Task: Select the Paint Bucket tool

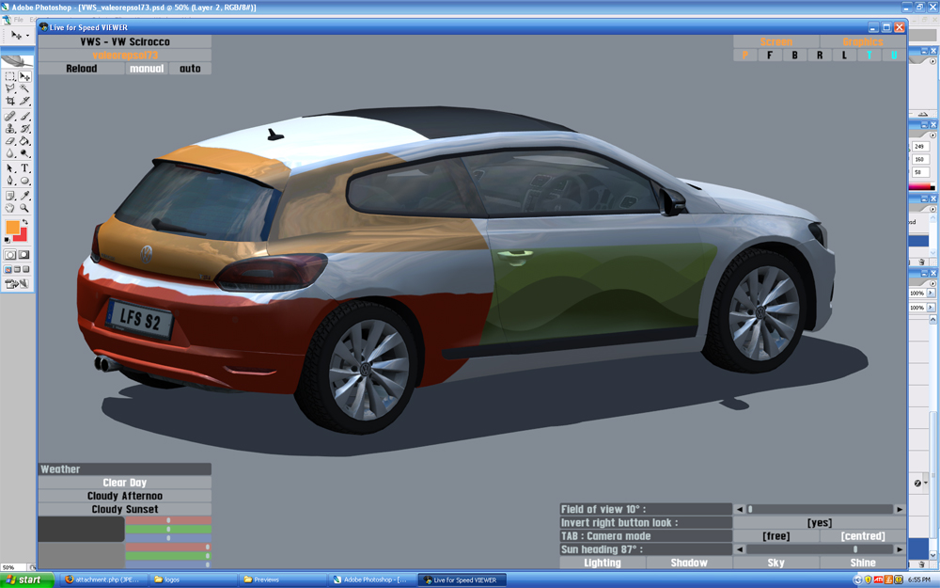Action: (x=24, y=141)
